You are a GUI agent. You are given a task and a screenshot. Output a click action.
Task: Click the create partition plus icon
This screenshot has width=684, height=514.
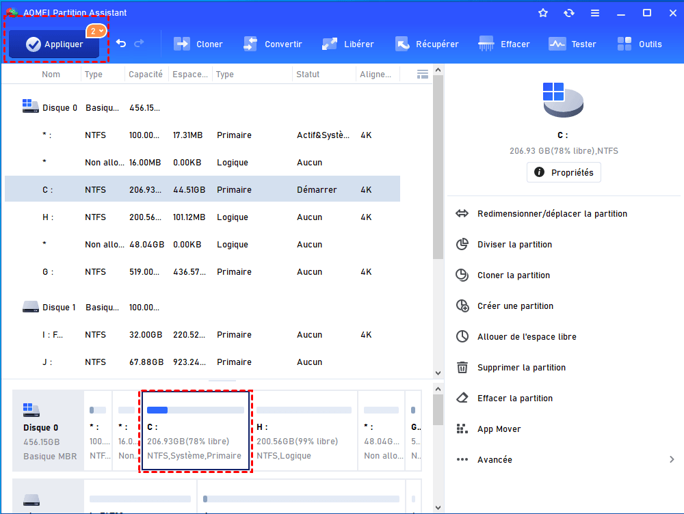click(x=462, y=306)
